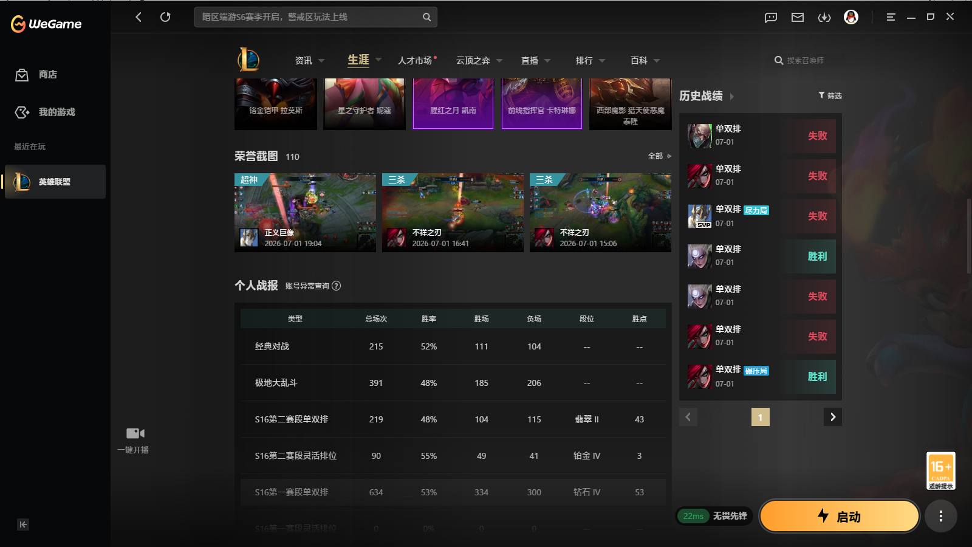The height and width of the screenshot is (547, 972).
Task: Click 经典对战 row in stats table
Action: pos(453,346)
